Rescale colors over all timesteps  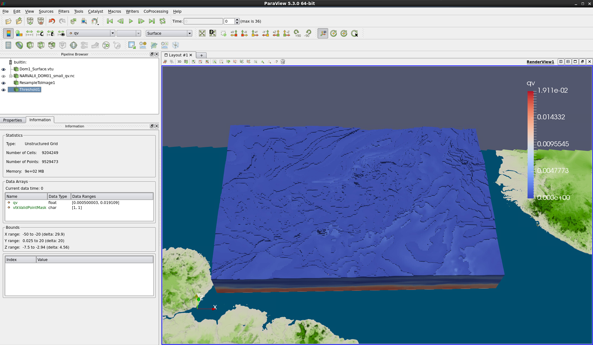pyautogui.click(x=51, y=33)
